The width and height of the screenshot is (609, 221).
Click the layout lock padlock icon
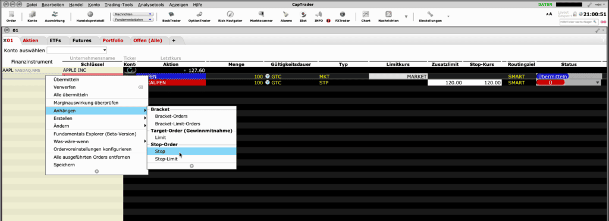click(575, 14)
